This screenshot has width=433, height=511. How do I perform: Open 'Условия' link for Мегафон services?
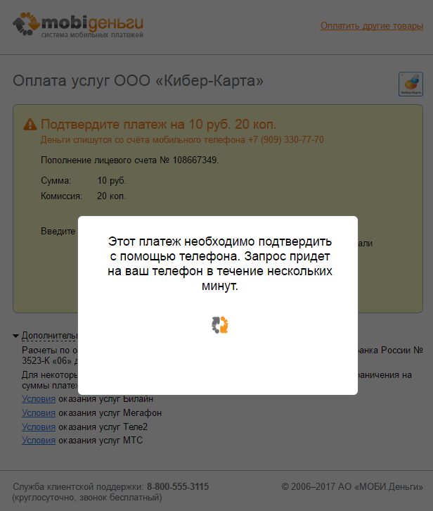pos(39,413)
